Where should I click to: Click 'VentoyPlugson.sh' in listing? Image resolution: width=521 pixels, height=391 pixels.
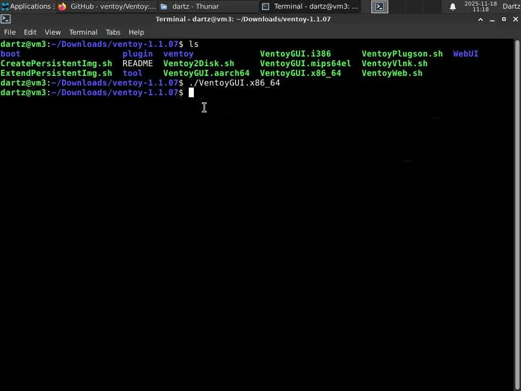click(x=402, y=54)
